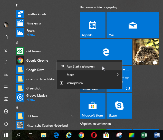This screenshot has width=163, height=140.
Task: Click the Afspelen en verkennen group heading
Action: (x=95, y=124)
